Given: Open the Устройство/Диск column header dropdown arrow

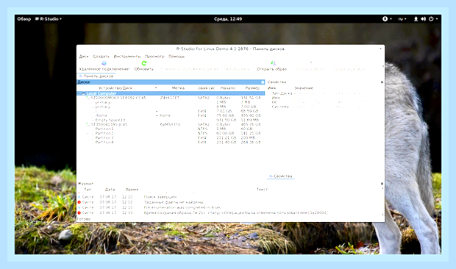Looking at the screenshot, I should [x=156, y=88].
